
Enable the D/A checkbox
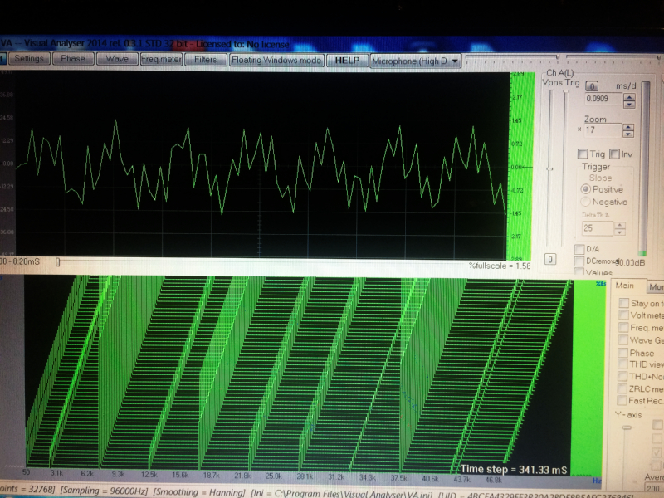(579, 249)
